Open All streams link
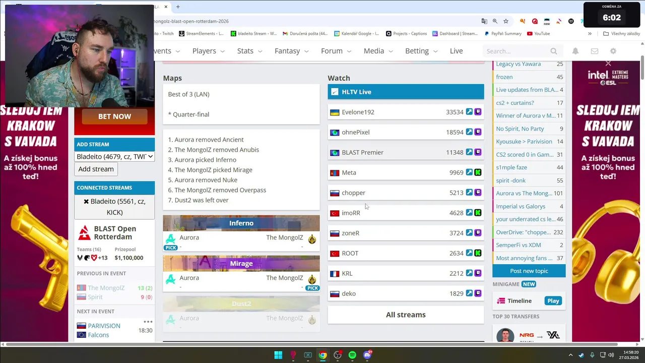This screenshot has height=363, width=645. pos(406,315)
